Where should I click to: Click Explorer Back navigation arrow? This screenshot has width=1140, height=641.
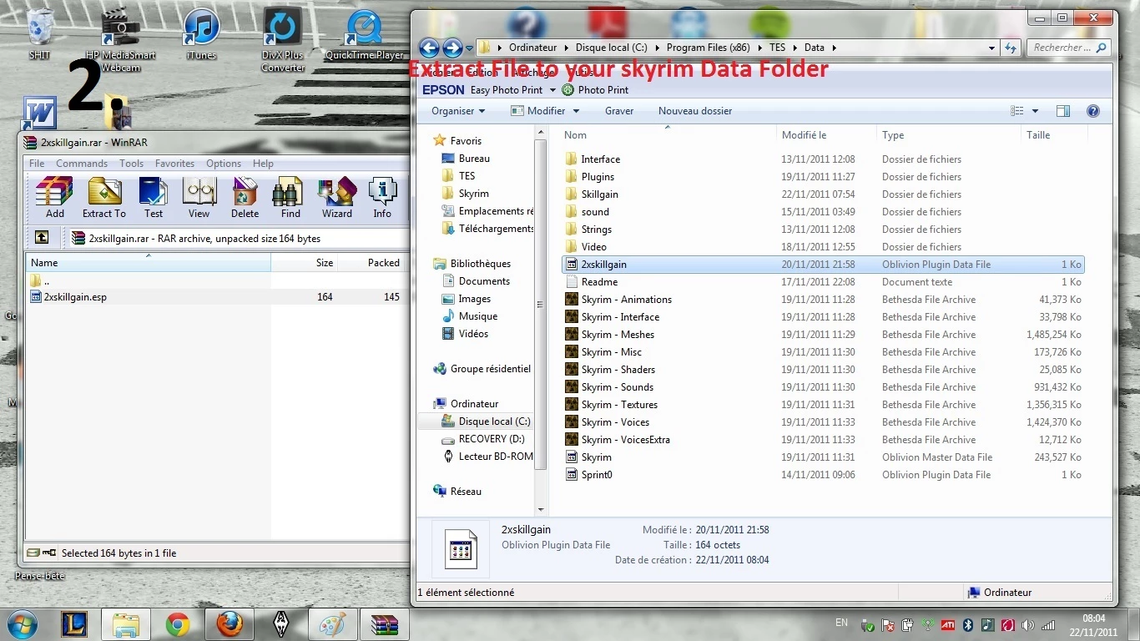[429, 48]
